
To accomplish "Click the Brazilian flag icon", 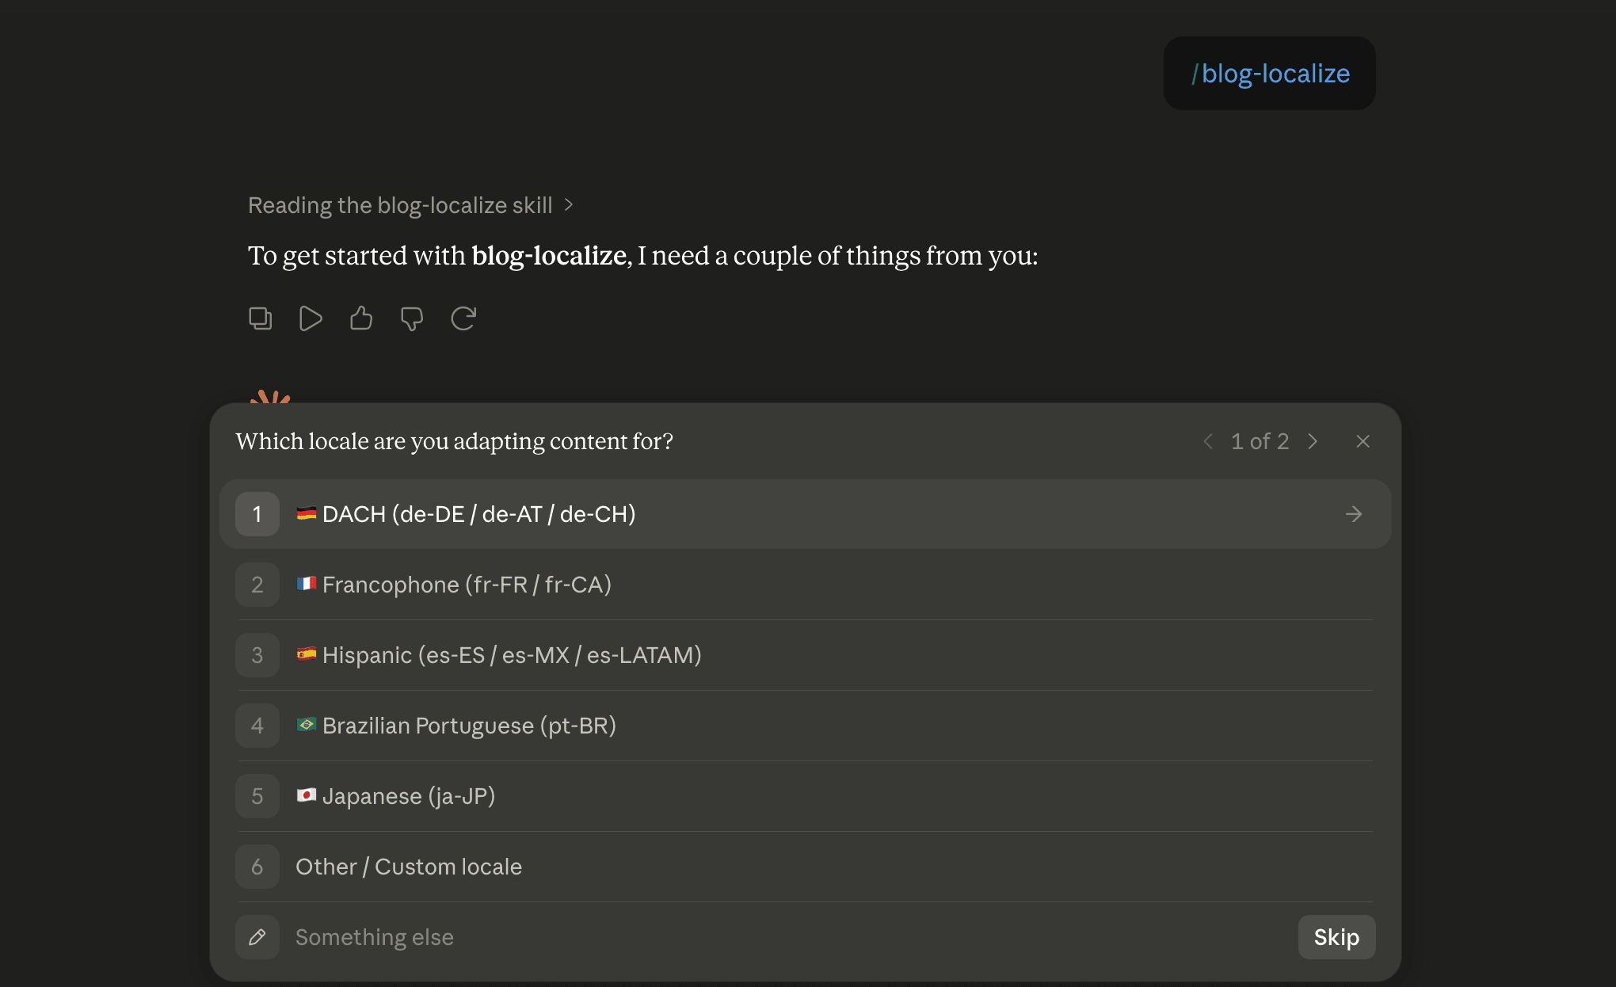I will coord(307,725).
